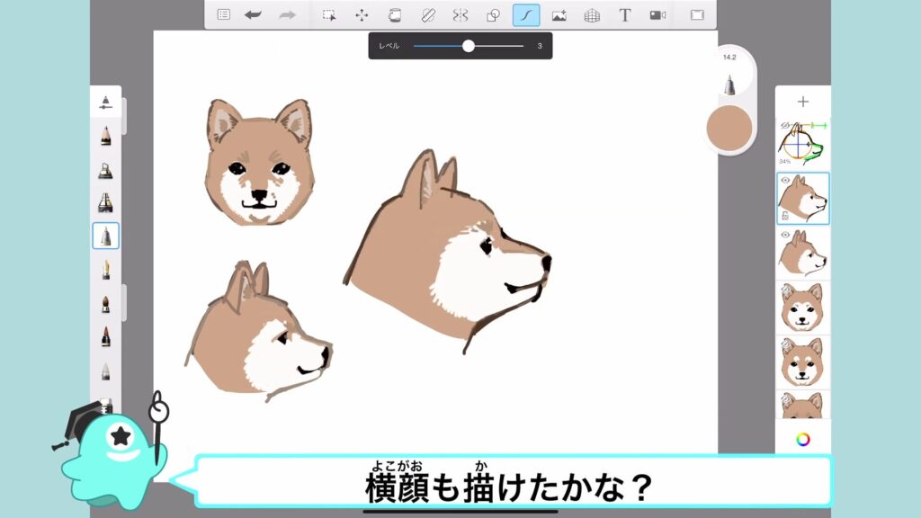This screenshot has width=921, height=518.
Task: Open the color wheel editor
Action: [802, 439]
